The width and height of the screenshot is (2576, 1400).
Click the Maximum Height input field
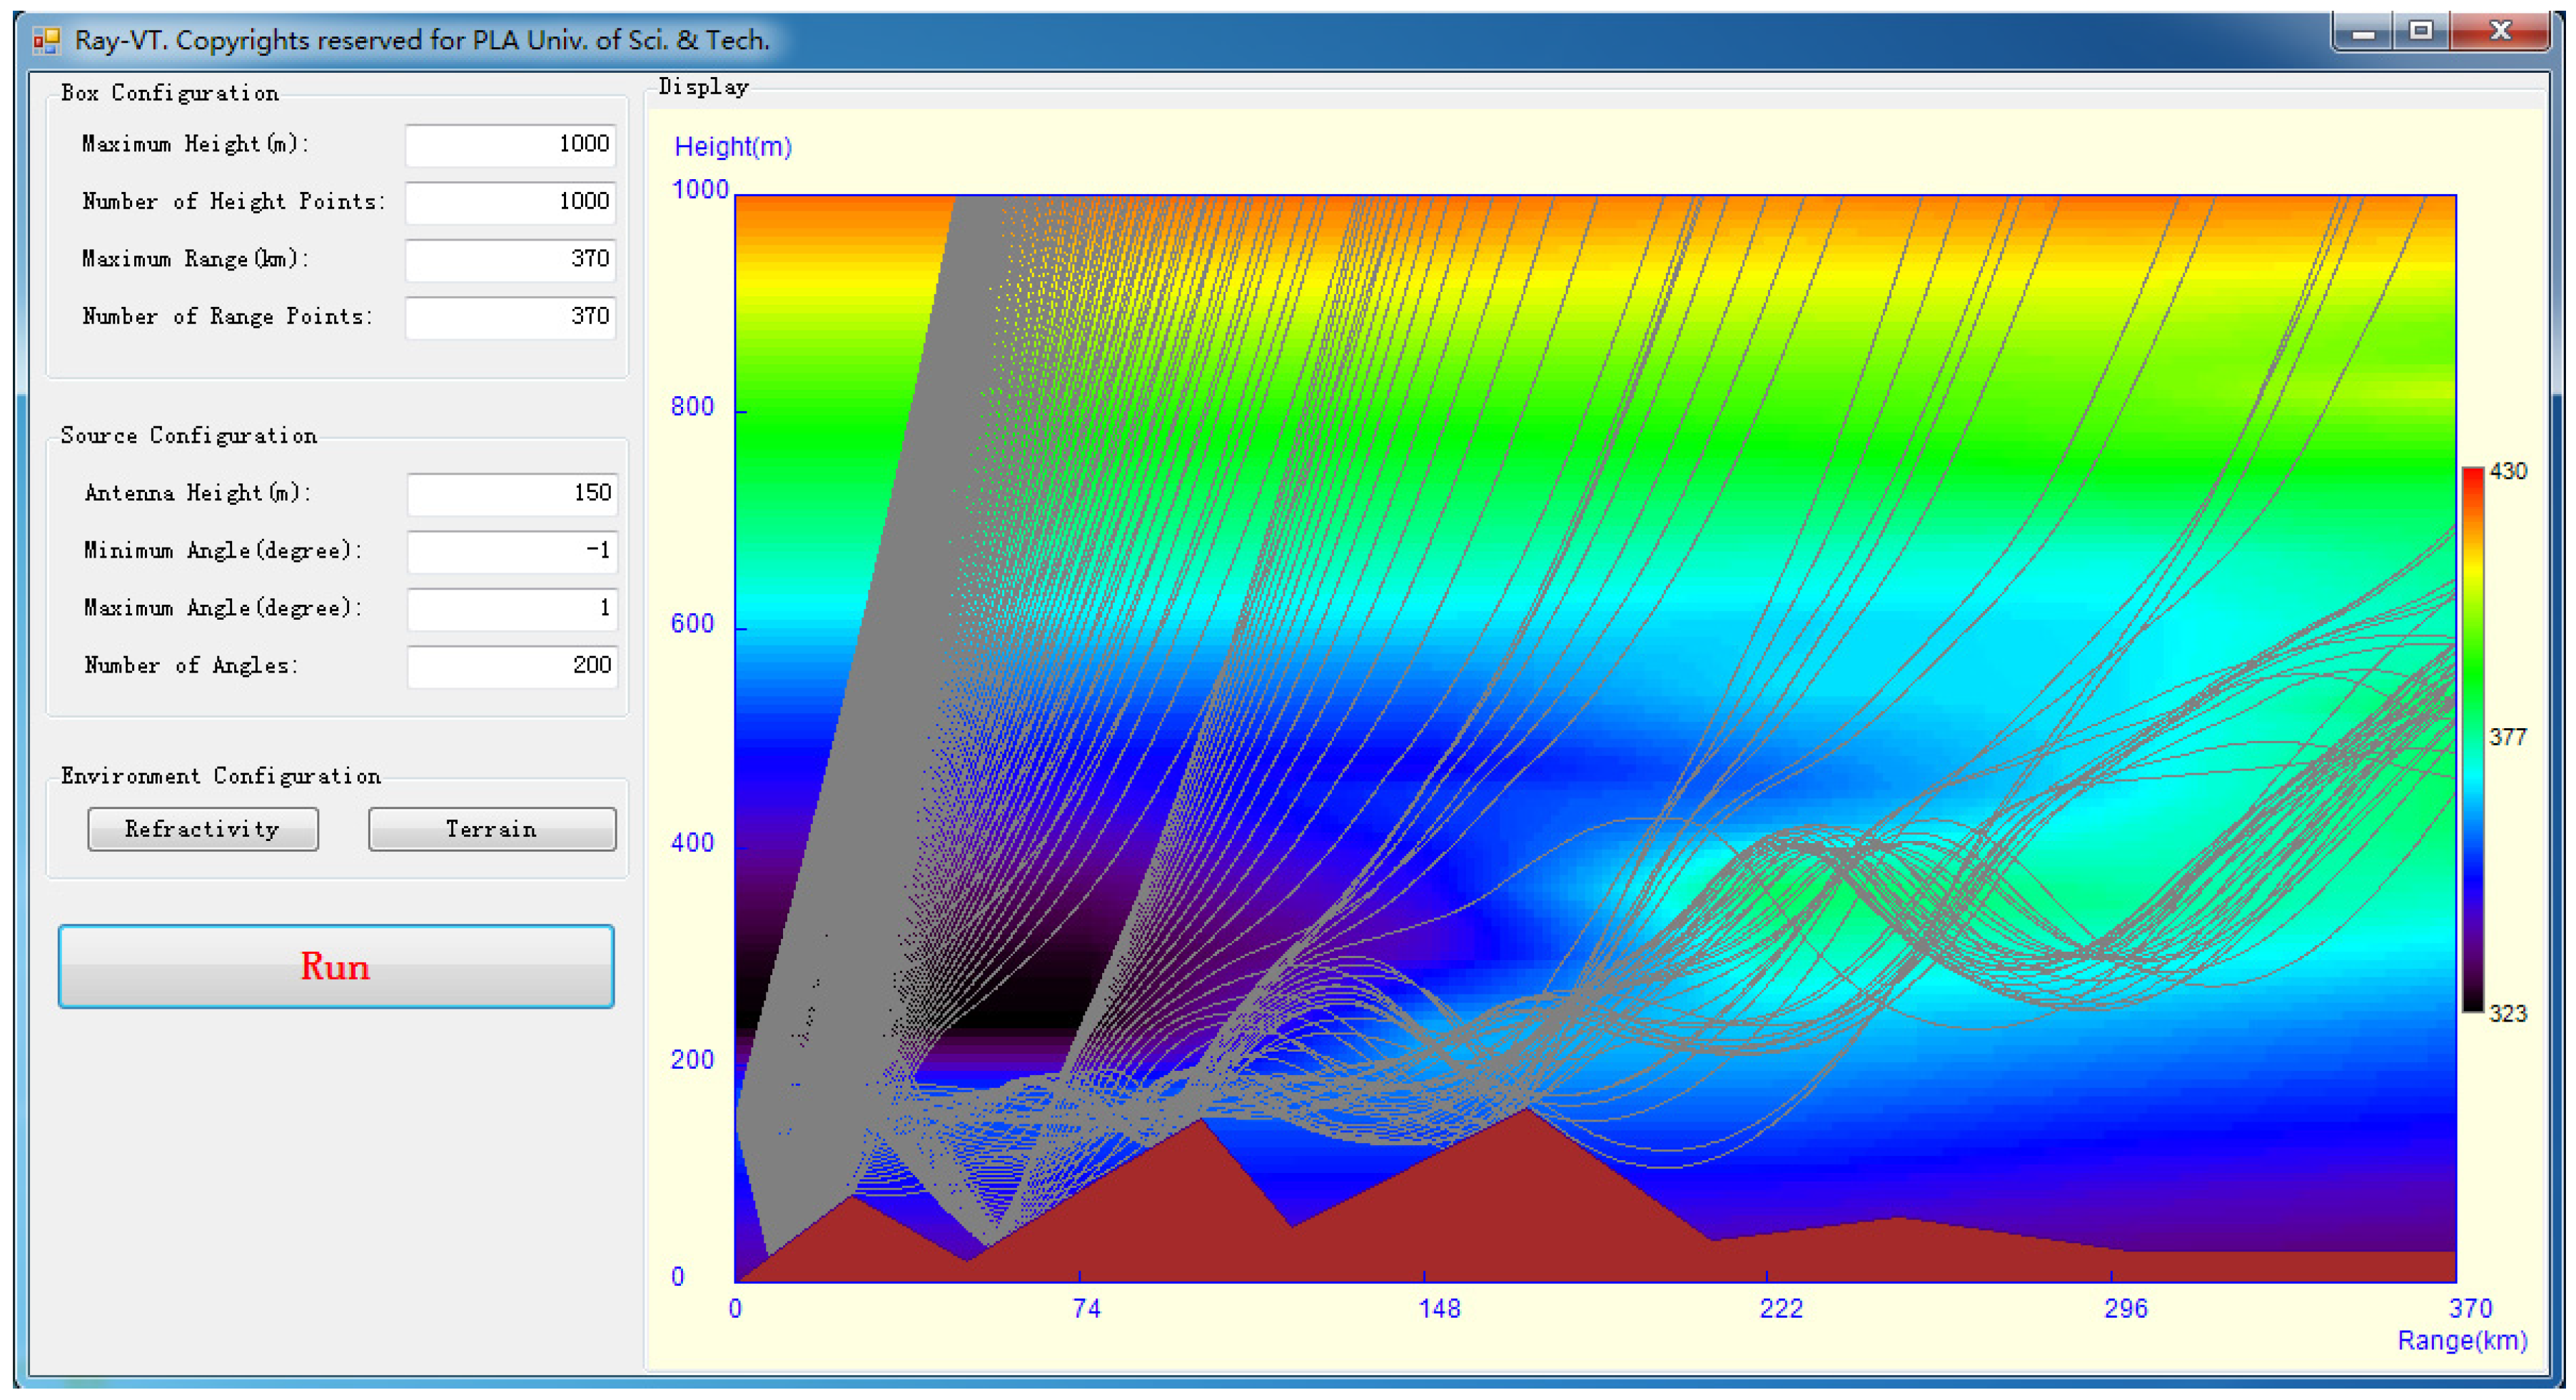pyautogui.click(x=510, y=145)
